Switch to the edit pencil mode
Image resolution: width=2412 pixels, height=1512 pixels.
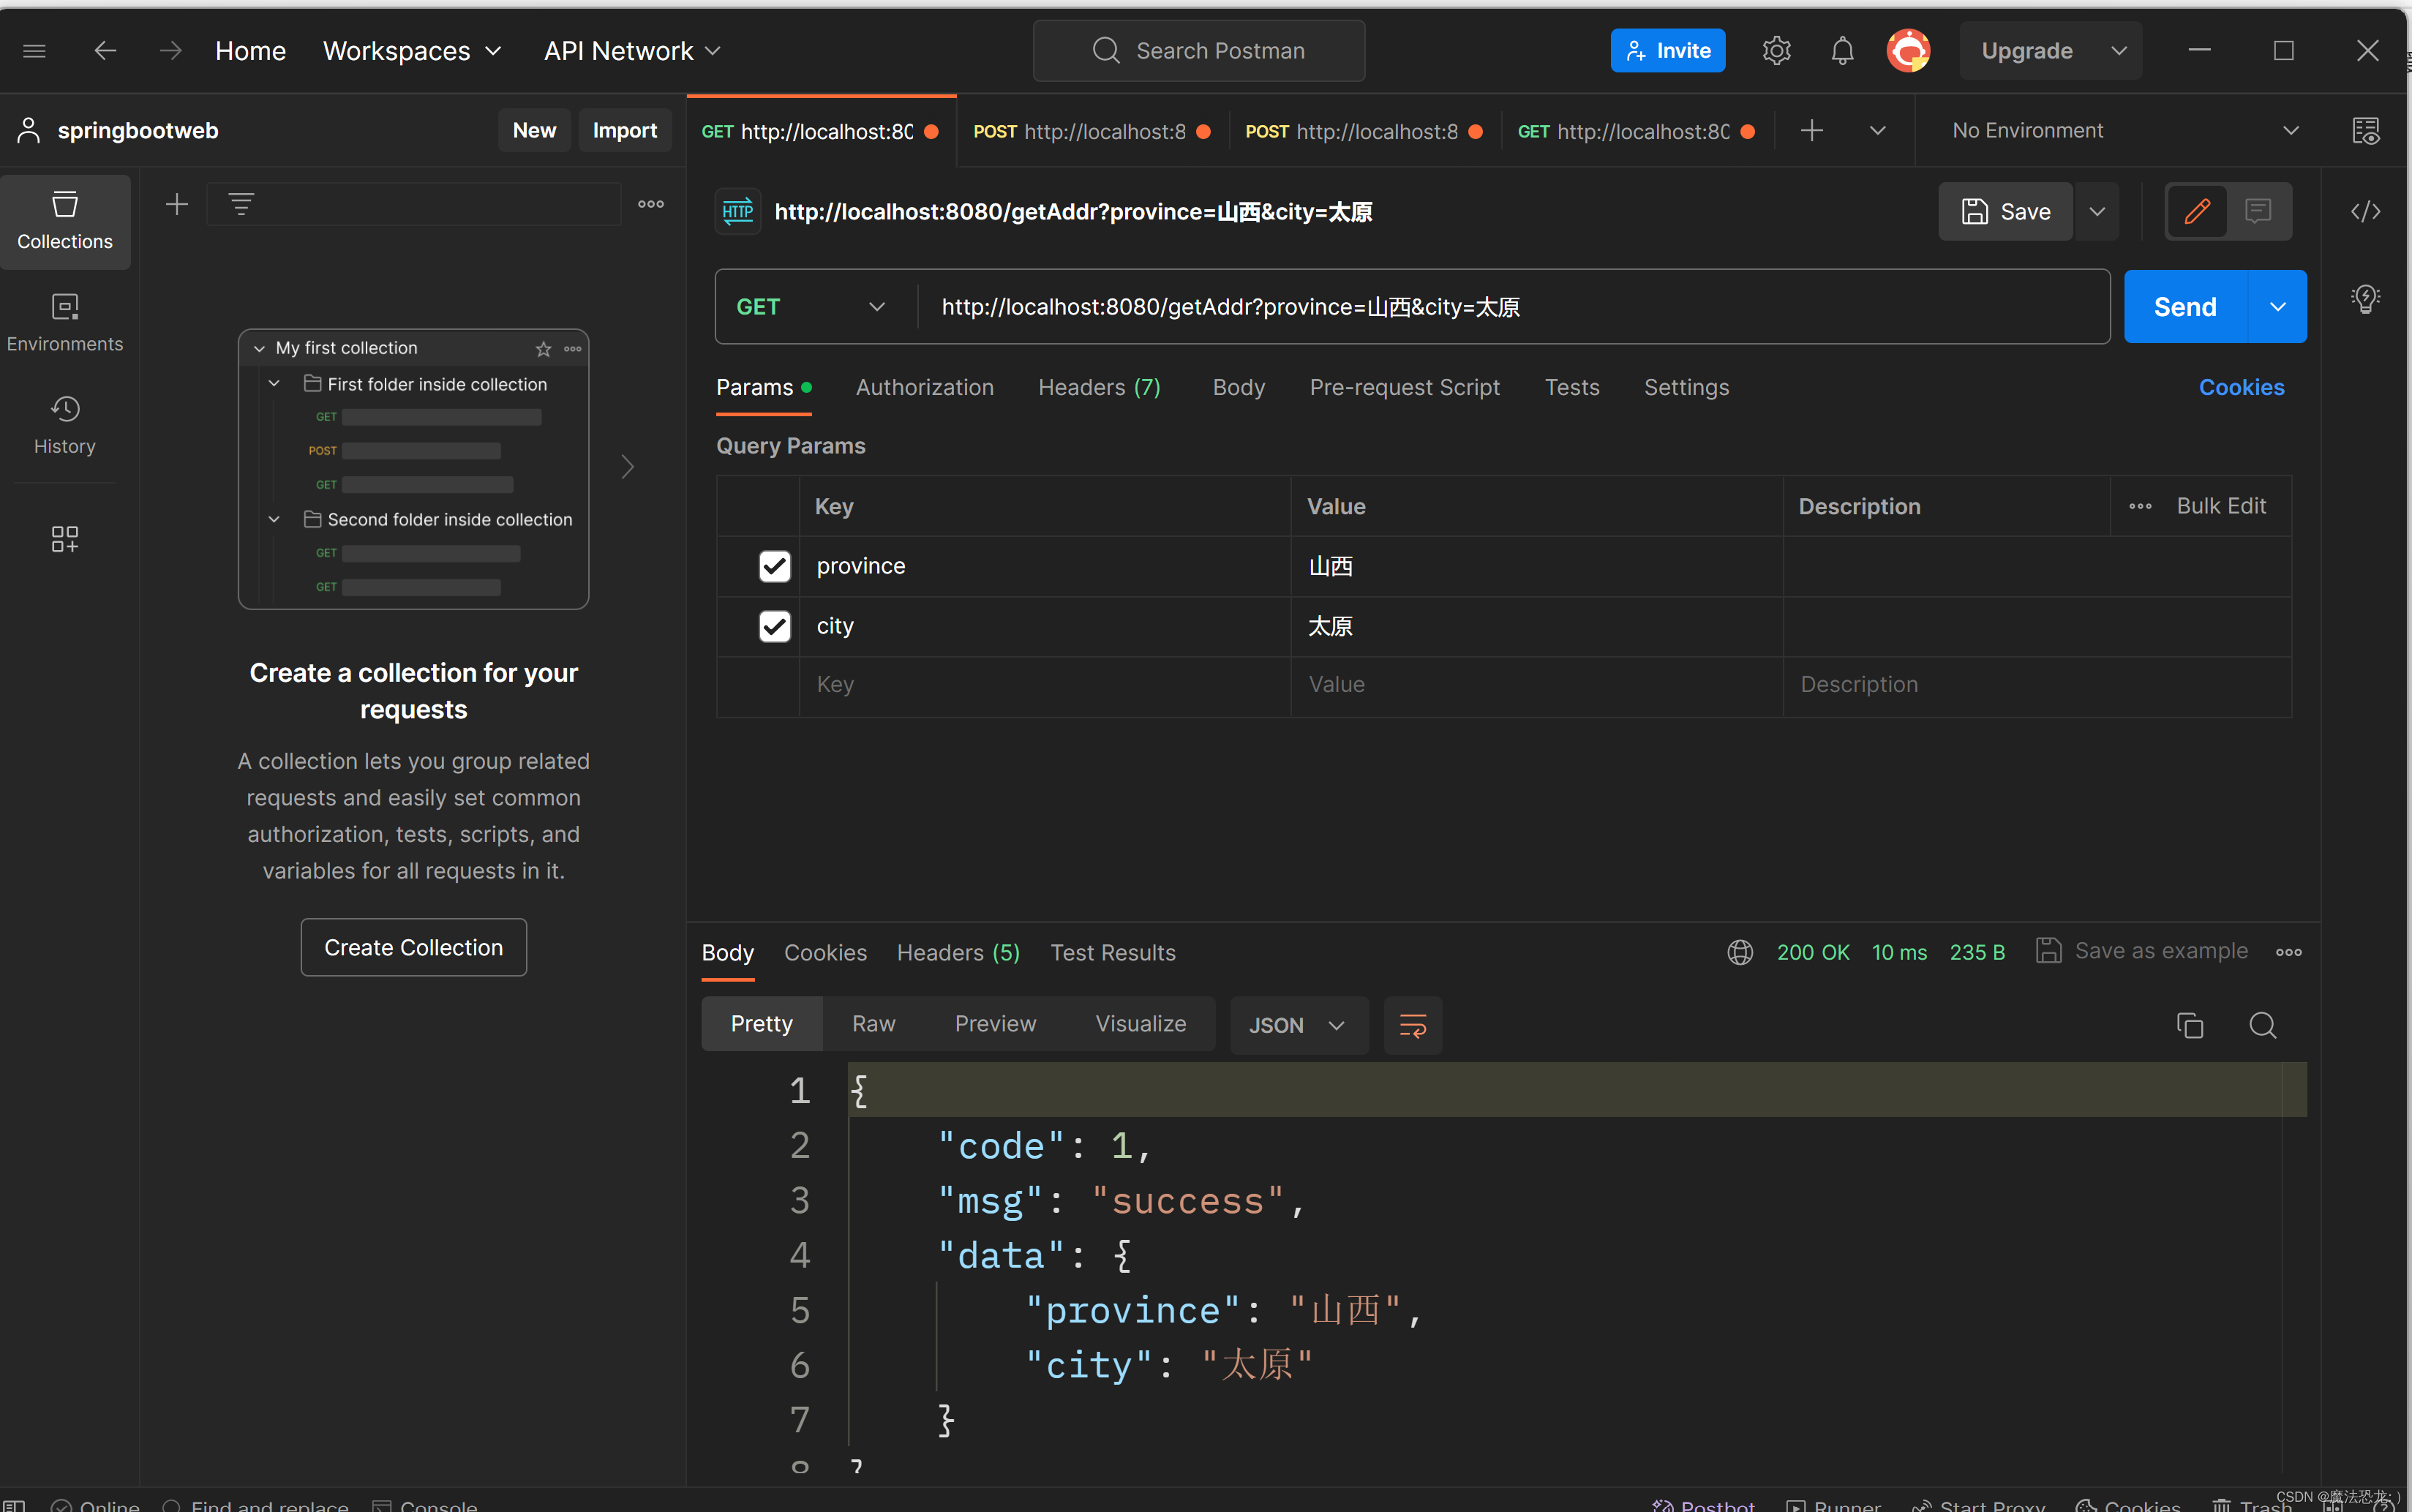coord(2197,211)
